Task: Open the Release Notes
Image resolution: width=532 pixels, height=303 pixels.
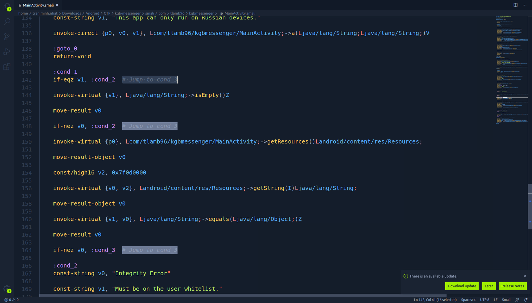Action: [512, 286]
